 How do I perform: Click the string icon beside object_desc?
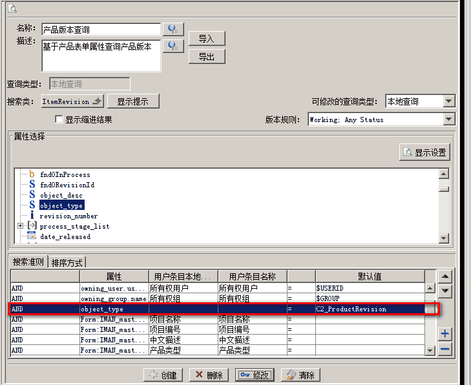coord(32,194)
